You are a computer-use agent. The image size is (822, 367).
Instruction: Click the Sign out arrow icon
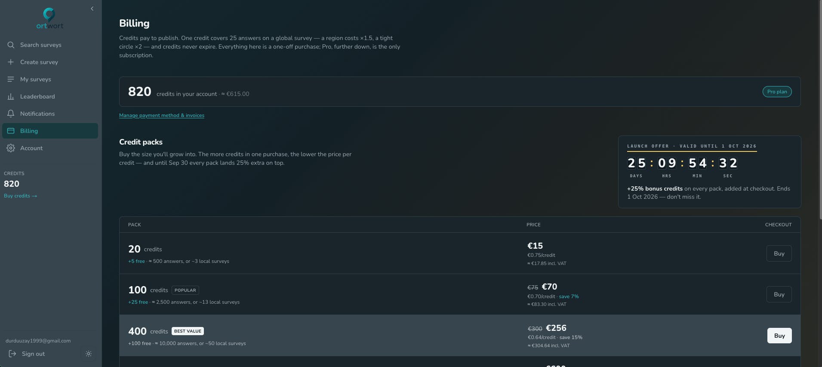tap(12, 354)
